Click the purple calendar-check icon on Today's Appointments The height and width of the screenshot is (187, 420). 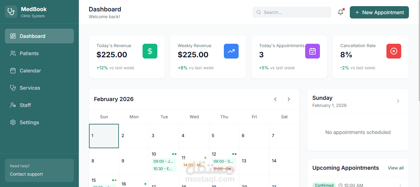(313, 51)
